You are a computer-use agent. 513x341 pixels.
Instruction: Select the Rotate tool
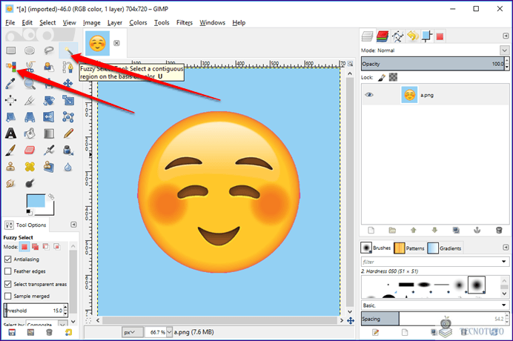[x=49, y=100]
